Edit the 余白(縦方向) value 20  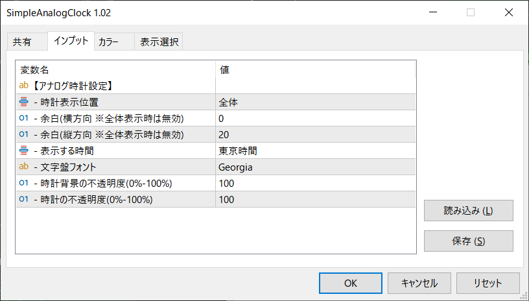tap(315, 134)
